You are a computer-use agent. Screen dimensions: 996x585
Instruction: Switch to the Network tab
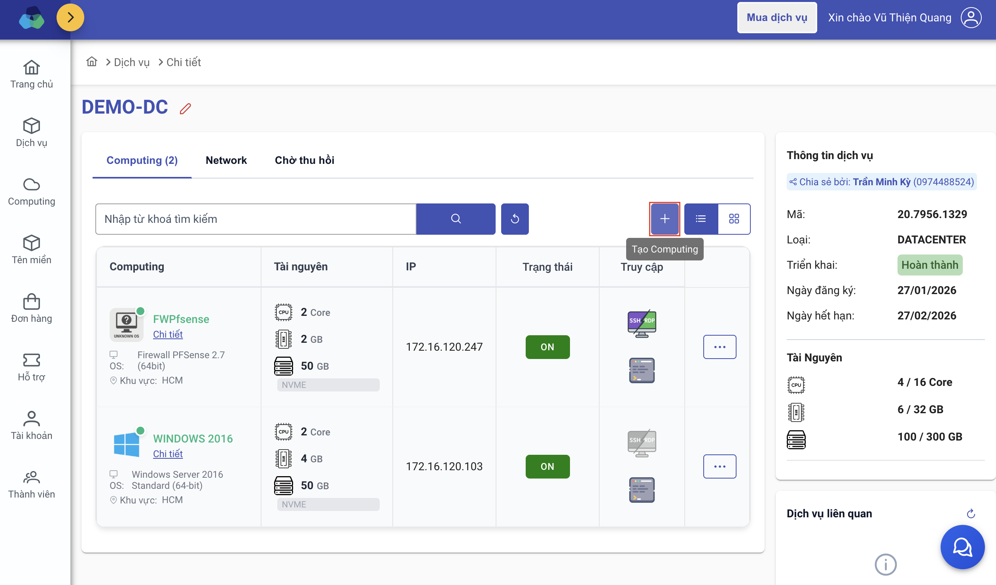tap(226, 160)
